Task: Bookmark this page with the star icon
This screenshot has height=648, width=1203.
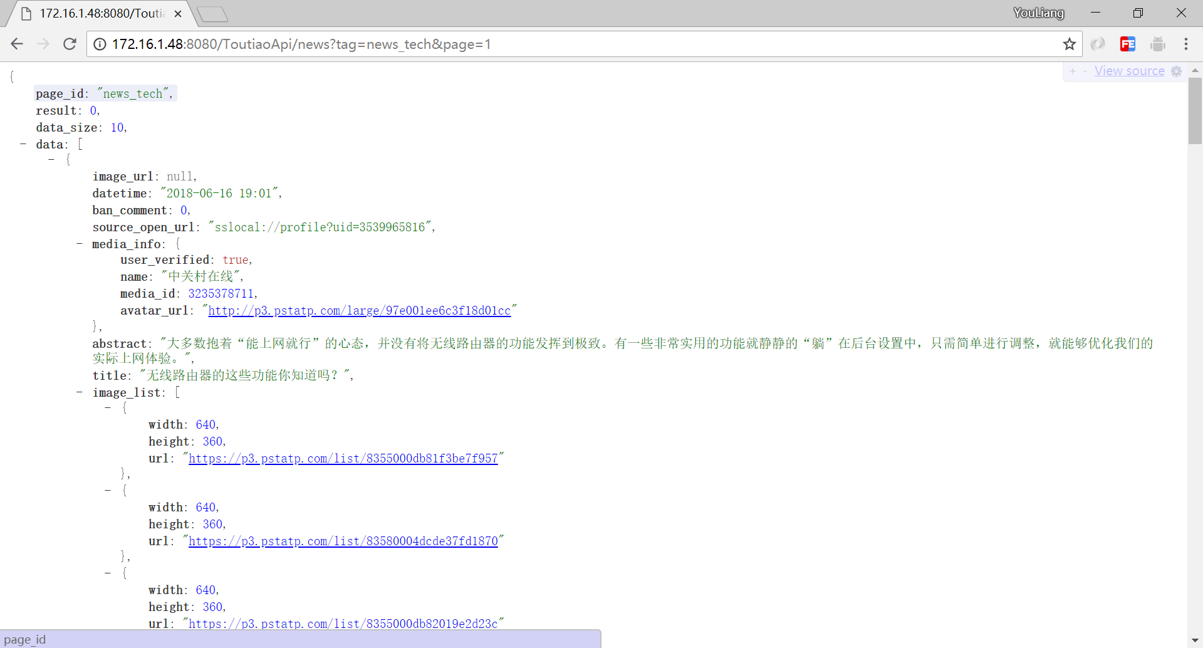Action: point(1069,44)
